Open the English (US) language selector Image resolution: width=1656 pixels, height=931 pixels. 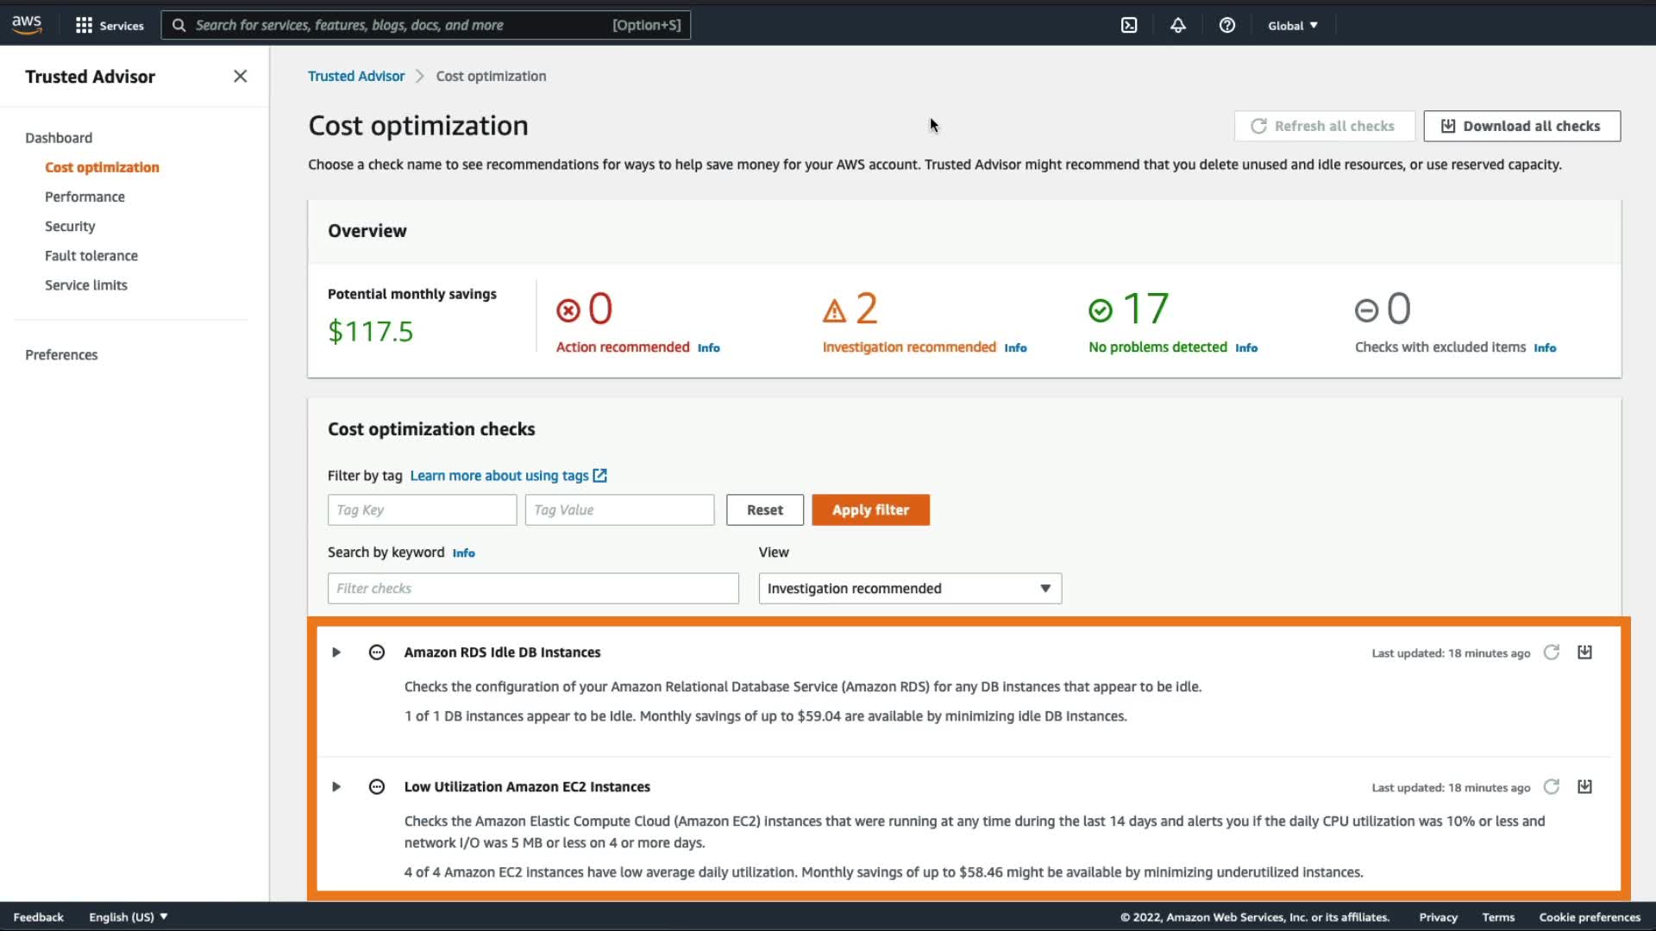coord(128,917)
